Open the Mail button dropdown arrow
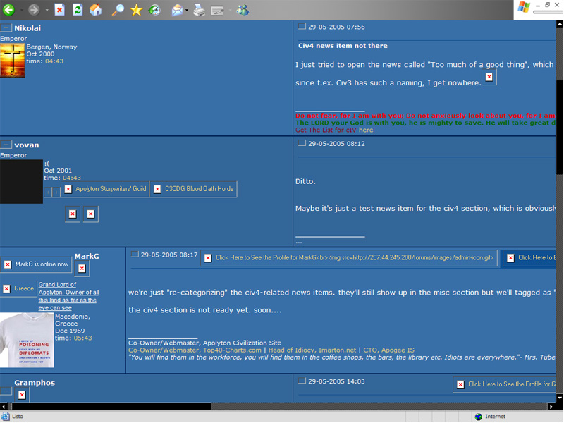 coord(187,11)
